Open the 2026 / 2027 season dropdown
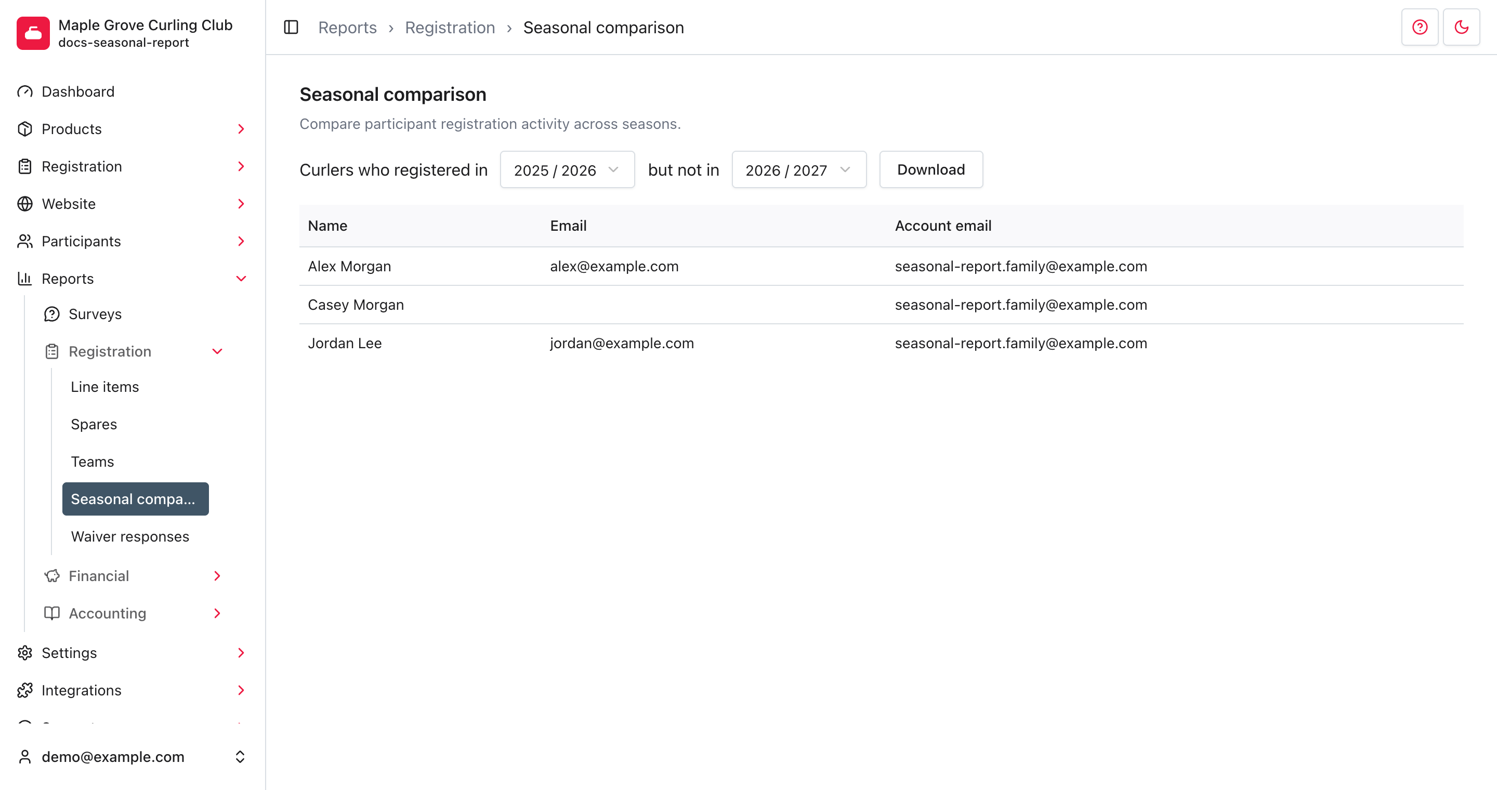This screenshot has height=790, width=1497. [799, 169]
